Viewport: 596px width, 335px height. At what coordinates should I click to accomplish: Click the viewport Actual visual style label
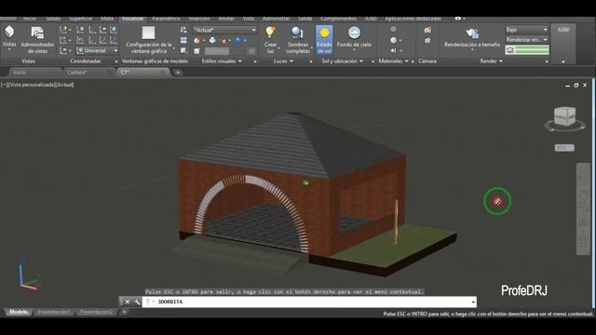pos(64,85)
